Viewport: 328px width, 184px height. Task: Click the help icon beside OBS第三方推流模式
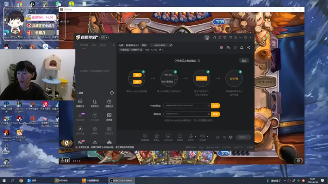199,61
